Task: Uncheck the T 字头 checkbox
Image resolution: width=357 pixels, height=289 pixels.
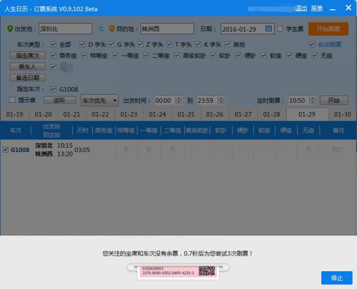Action: [169, 44]
